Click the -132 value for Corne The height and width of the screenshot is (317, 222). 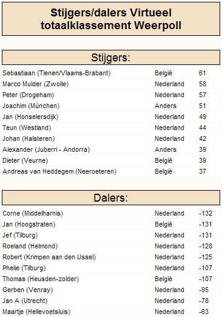click(x=206, y=213)
